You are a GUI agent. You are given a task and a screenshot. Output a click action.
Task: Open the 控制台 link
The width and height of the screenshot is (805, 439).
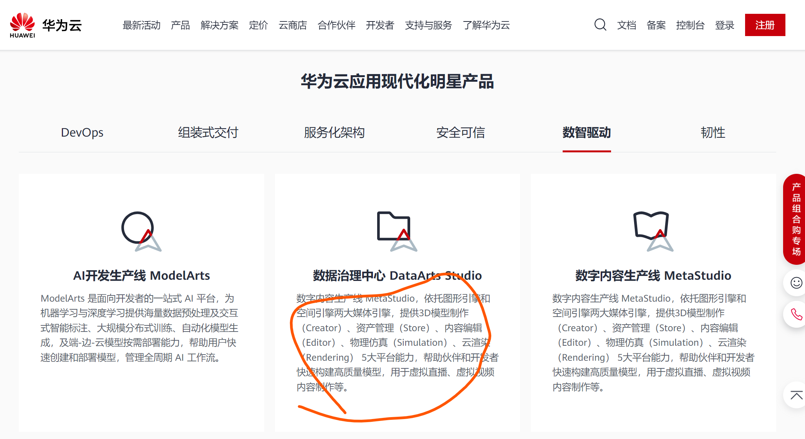pos(690,25)
